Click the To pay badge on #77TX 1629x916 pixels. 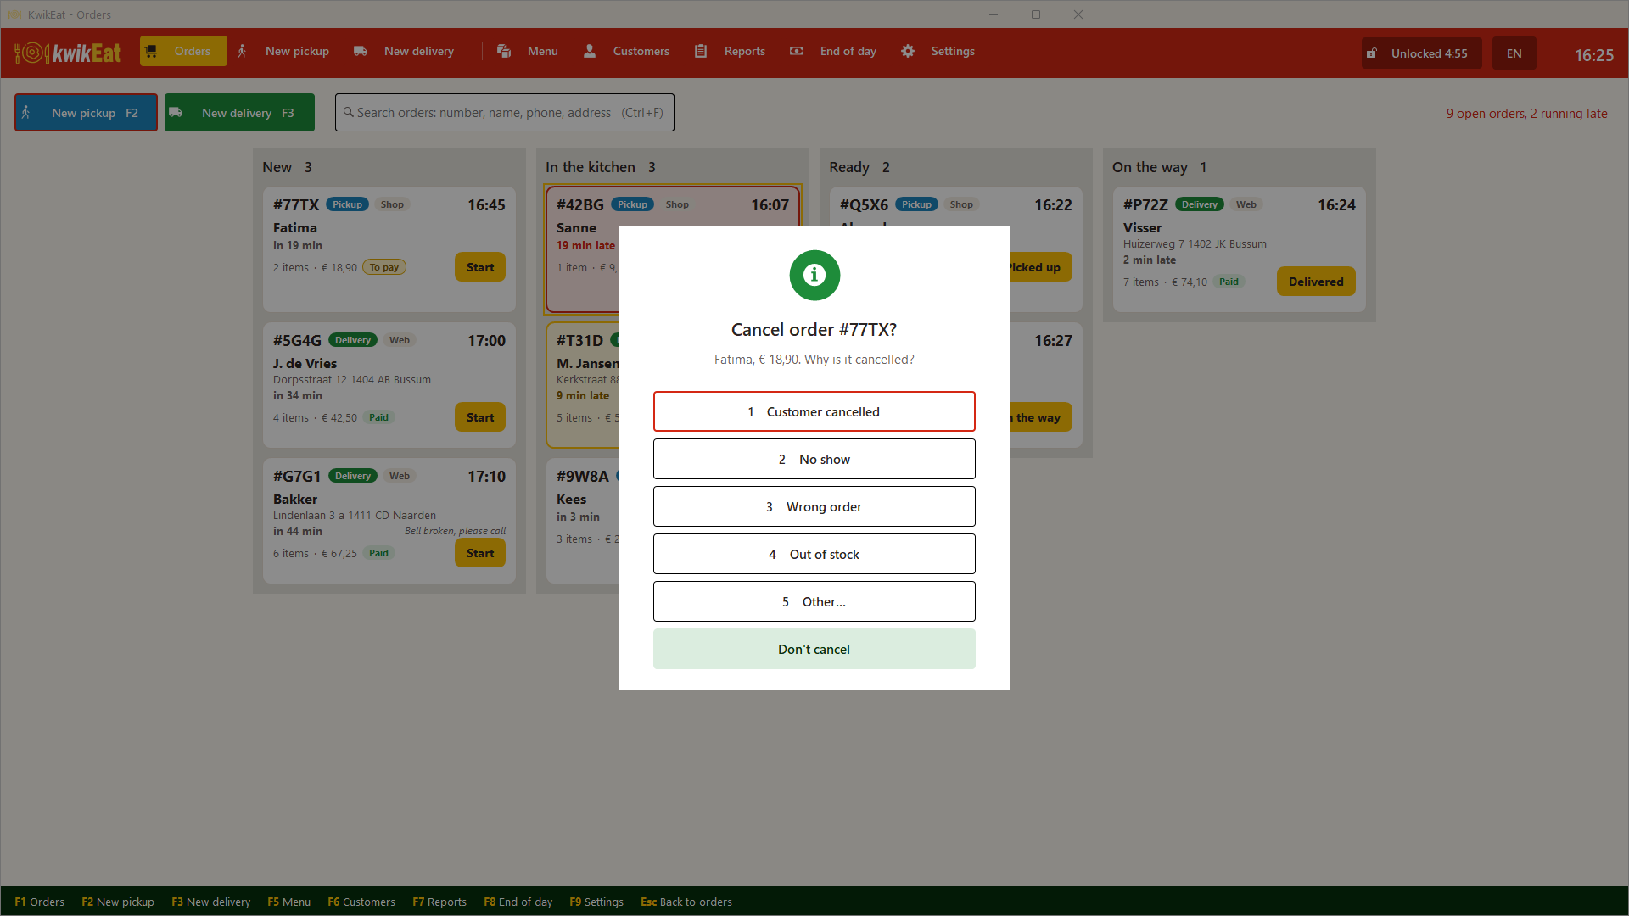(x=384, y=267)
